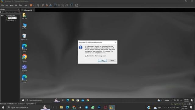Open the console view icon

point(72,5)
